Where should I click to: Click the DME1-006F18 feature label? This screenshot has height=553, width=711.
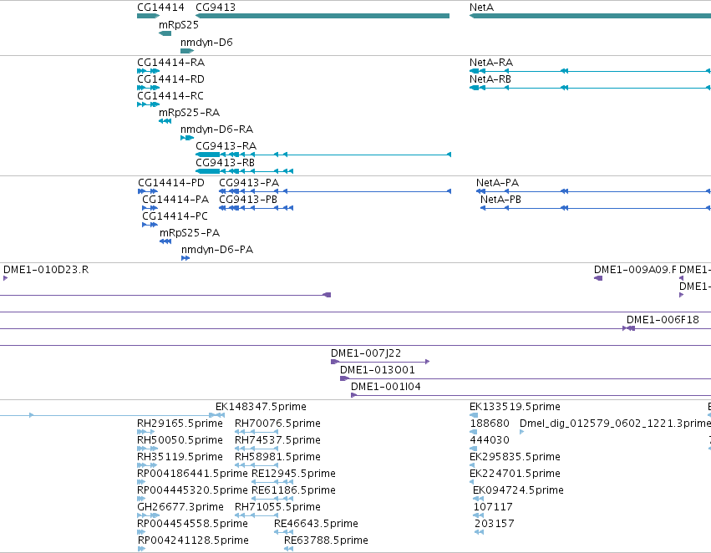(663, 320)
